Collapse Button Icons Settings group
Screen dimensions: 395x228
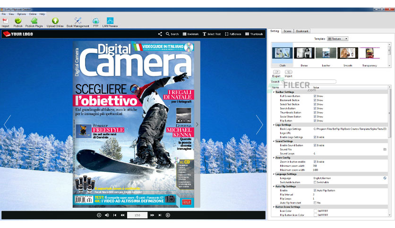(x=274, y=207)
